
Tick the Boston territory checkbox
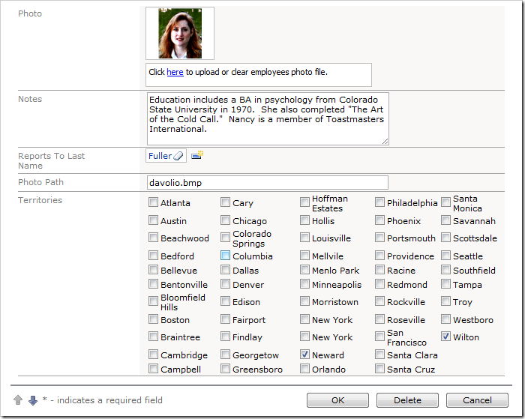[x=154, y=319]
